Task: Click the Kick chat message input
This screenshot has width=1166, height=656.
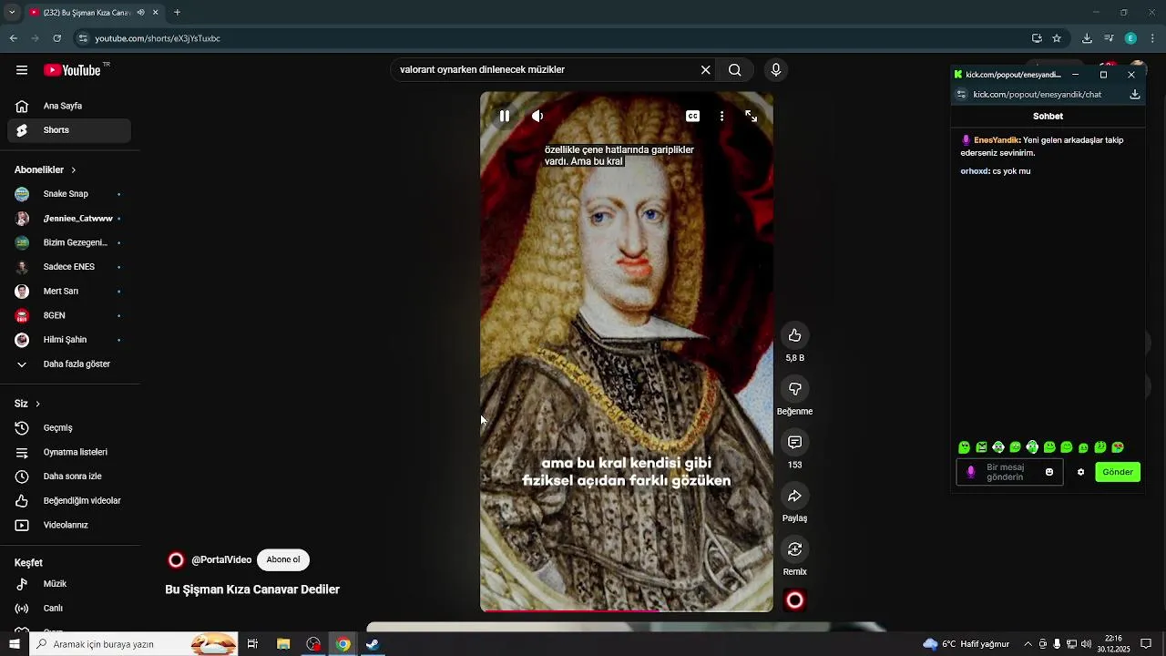Action: pyautogui.click(x=1009, y=472)
